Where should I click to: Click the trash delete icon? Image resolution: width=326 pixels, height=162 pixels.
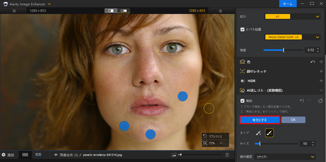pyautogui.click(x=227, y=155)
